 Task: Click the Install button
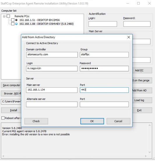[11, 110]
